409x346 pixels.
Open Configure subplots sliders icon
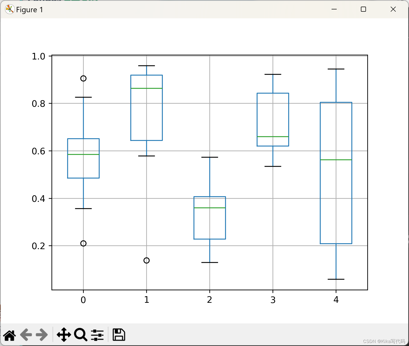[x=97, y=335]
